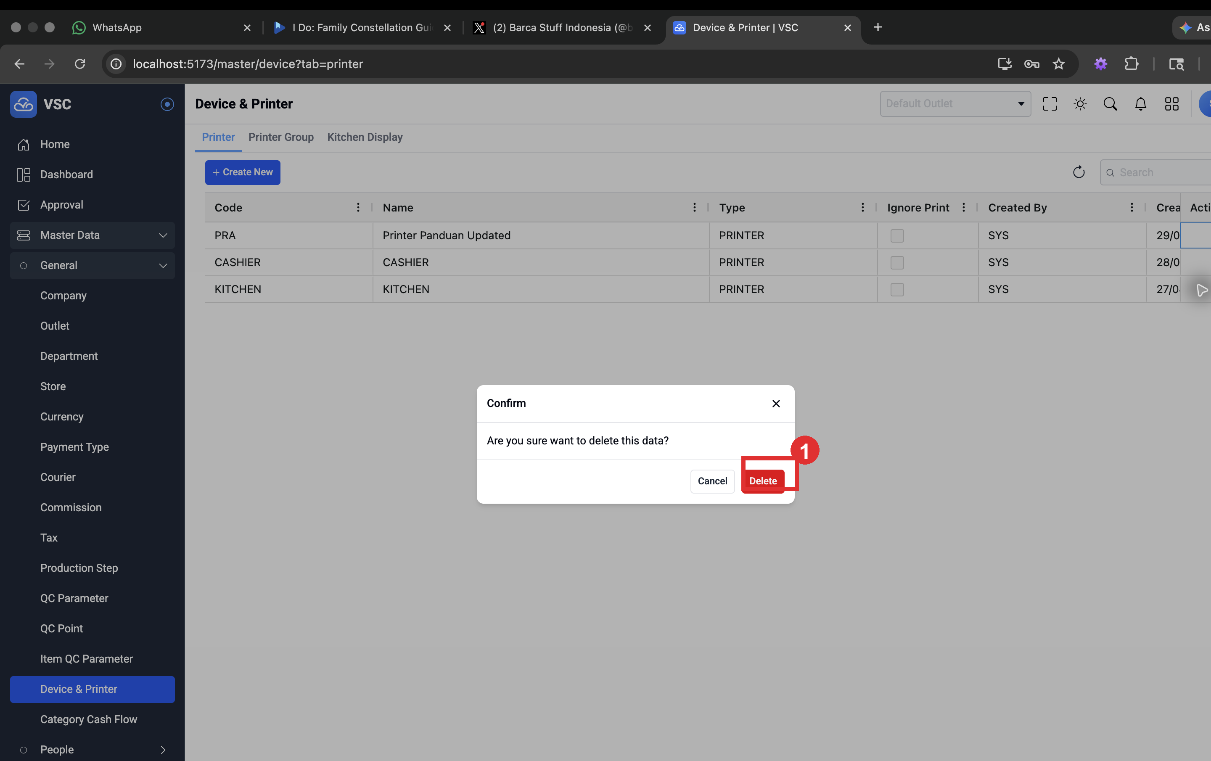
Task: Switch to the Printer Group tab
Action: click(280, 137)
